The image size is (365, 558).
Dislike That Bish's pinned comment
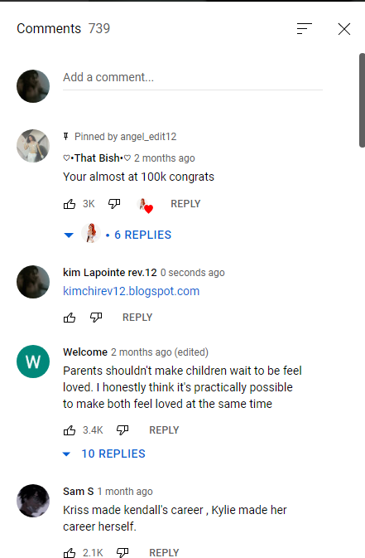point(114,204)
